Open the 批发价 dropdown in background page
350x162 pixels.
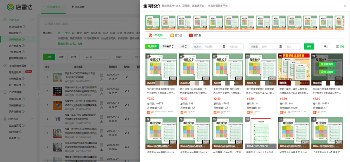(121, 57)
